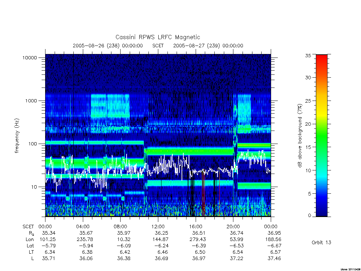This screenshot has width=361, height=271.
Task: Click the Orbit 13 label
Action: [322, 242]
